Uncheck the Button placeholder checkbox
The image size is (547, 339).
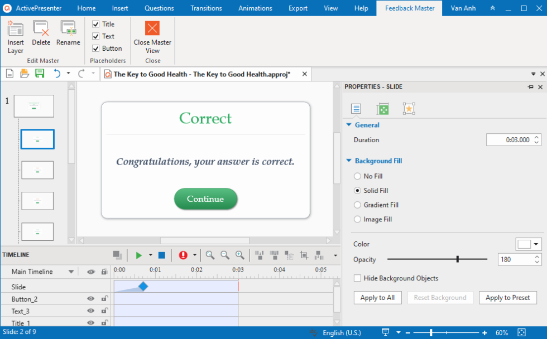point(95,48)
